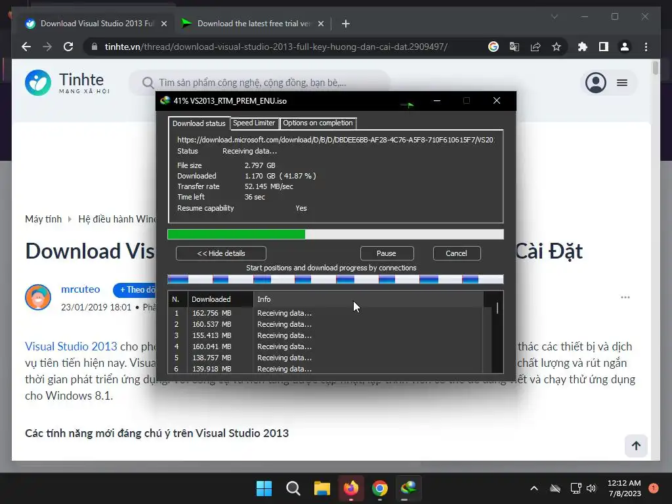Click the search magnifier icon on Tinhte
The height and width of the screenshot is (504, 672).
click(148, 83)
